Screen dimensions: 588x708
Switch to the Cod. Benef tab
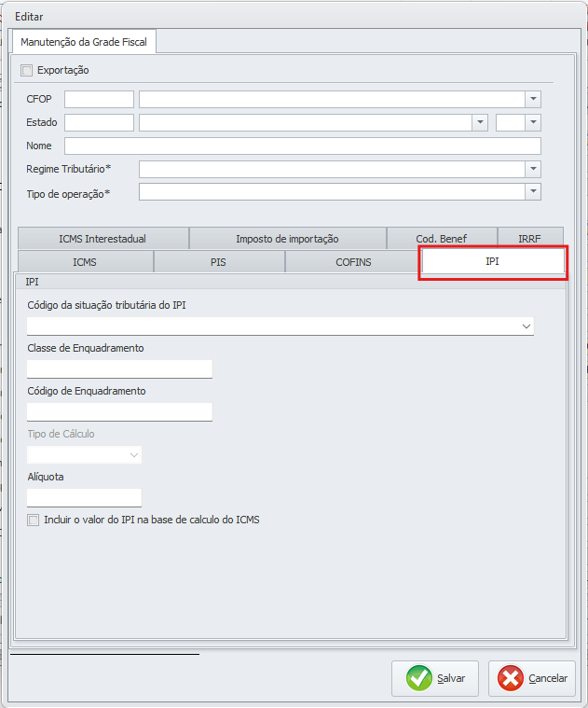tap(442, 239)
